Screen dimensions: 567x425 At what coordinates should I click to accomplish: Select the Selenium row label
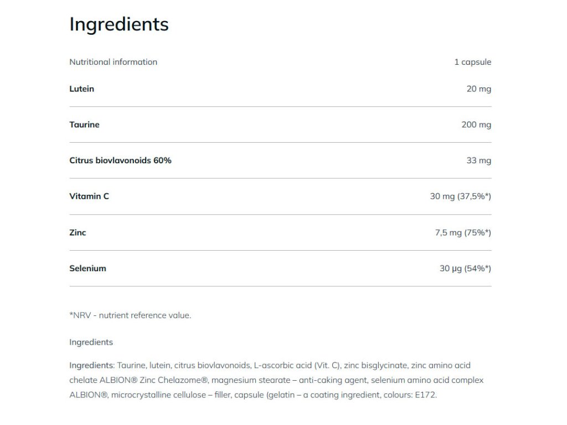(87, 268)
